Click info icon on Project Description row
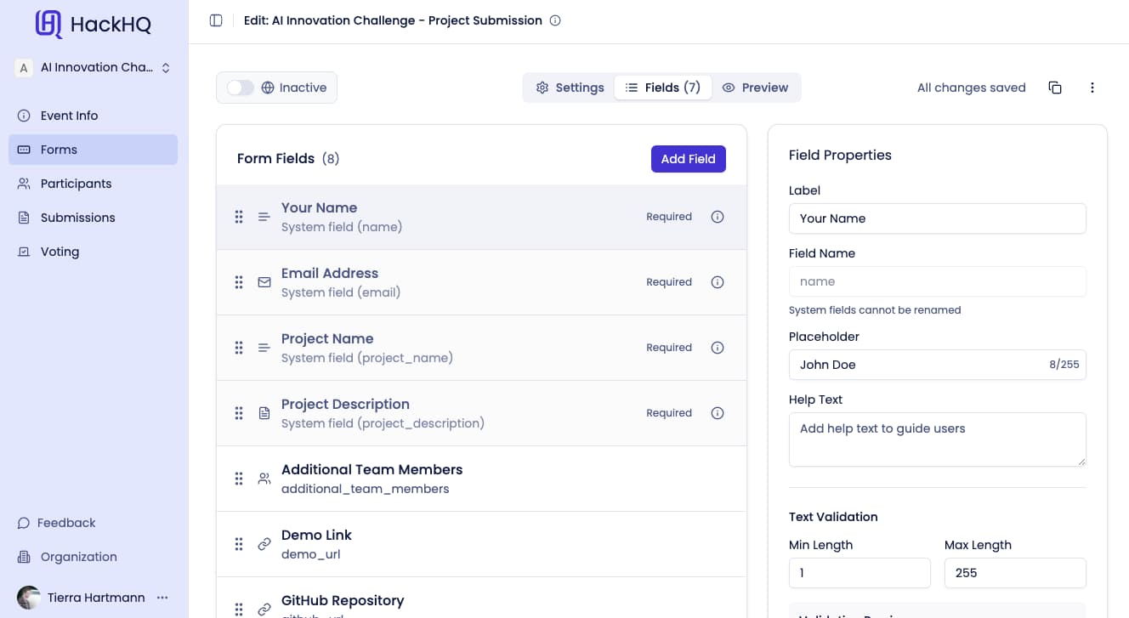This screenshot has height=618, width=1129. [x=718, y=413]
